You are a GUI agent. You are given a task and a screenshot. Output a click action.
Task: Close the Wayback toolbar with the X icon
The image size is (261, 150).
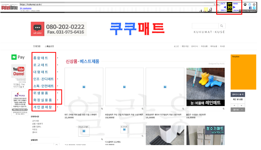click(x=254, y=5)
